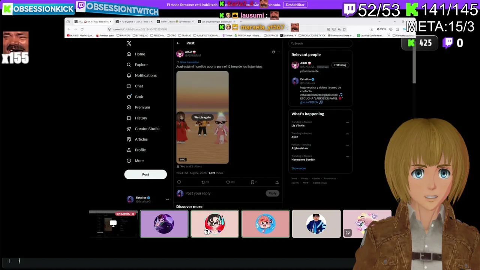Click Show translation link
The height and width of the screenshot is (270, 480).
189,62
